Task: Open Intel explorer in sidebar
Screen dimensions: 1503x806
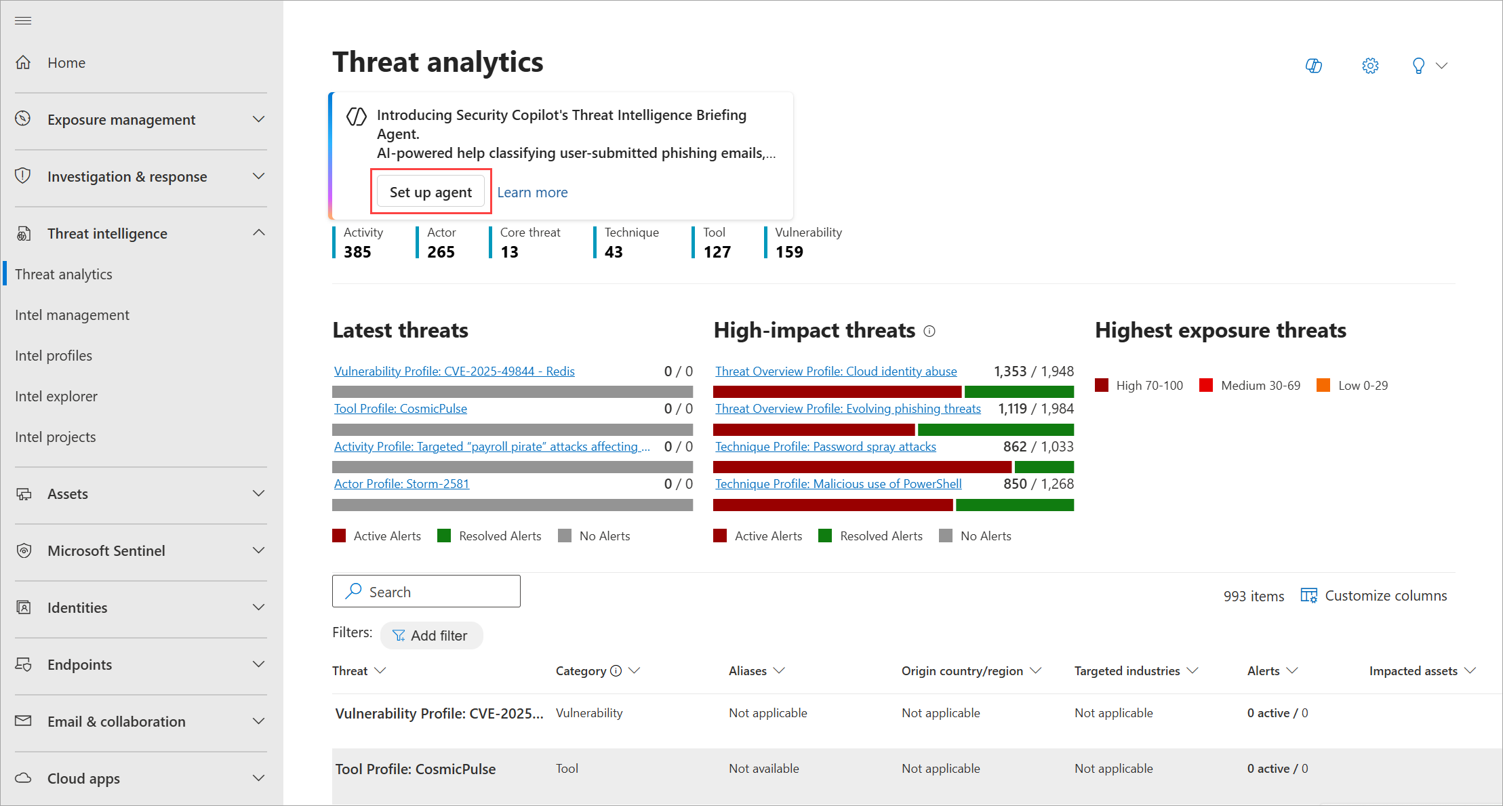Action: click(56, 397)
